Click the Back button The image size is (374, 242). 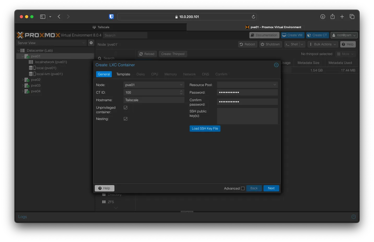(254, 188)
